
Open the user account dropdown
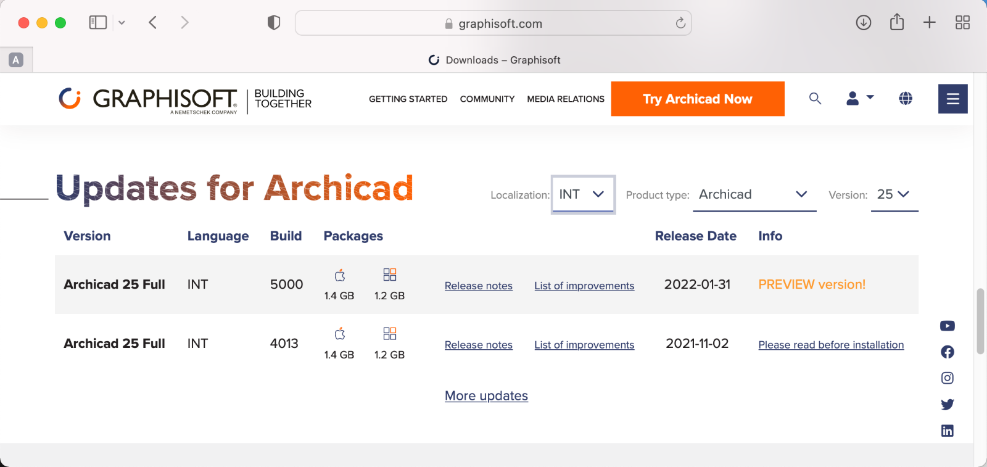[860, 98]
